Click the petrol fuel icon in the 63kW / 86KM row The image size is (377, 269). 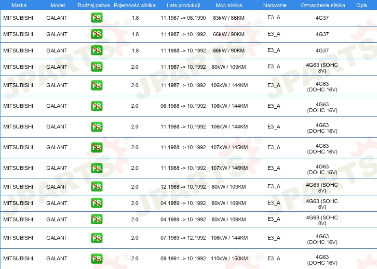click(x=96, y=18)
